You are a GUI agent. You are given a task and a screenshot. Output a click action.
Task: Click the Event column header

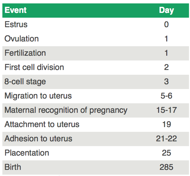(x=16, y=10)
